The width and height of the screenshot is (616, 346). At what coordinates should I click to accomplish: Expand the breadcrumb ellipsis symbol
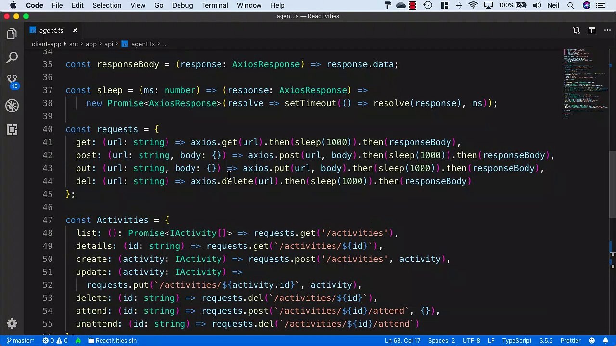tap(165, 44)
